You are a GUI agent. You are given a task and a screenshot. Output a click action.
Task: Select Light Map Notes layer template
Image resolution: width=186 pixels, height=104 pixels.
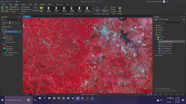tap(64, 9)
